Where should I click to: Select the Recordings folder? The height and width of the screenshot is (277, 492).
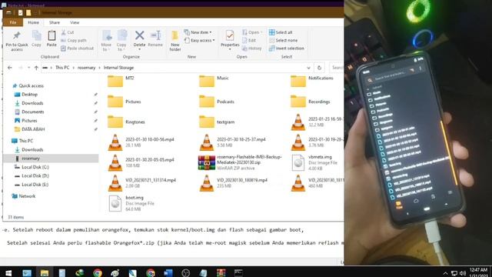pyautogui.click(x=310, y=102)
